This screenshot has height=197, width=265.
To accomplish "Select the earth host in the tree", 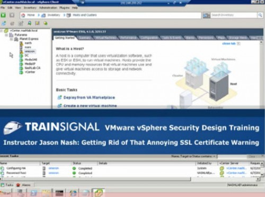I will (x=28, y=43).
